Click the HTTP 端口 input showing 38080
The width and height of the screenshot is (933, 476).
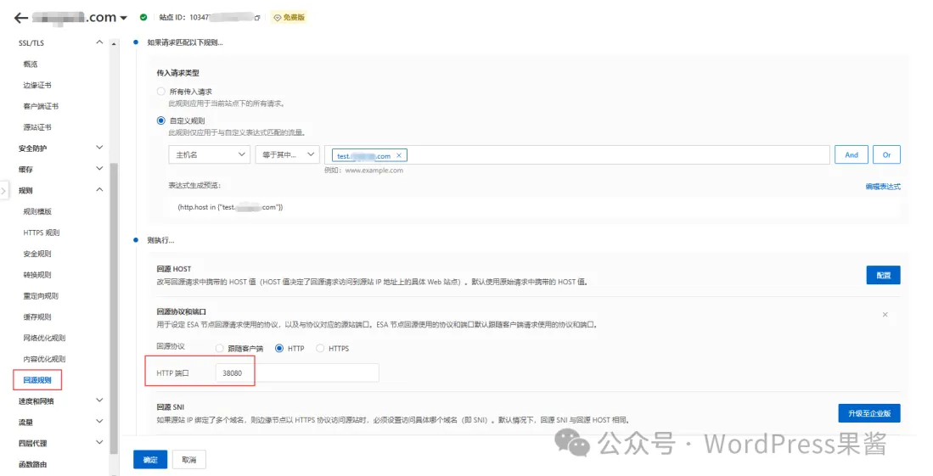pos(297,373)
